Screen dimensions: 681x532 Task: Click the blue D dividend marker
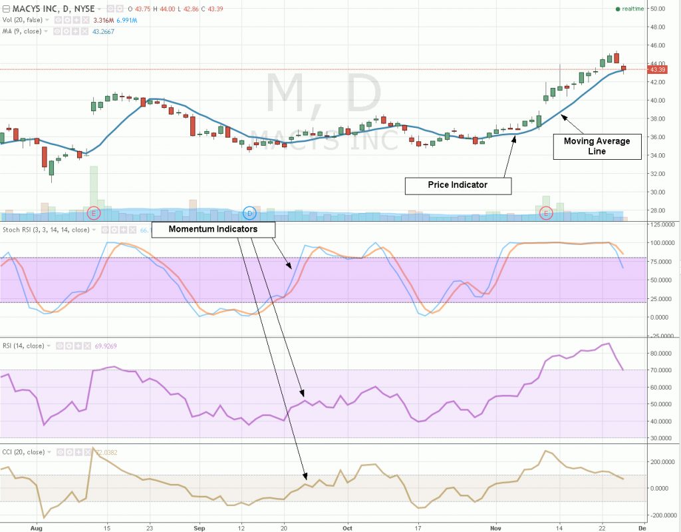click(249, 213)
